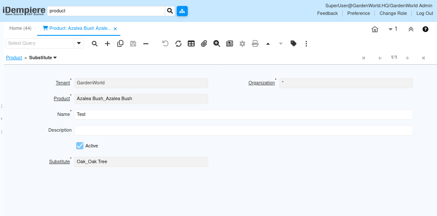Toggle grid view icon

pyautogui.click(x=191, y=43)
